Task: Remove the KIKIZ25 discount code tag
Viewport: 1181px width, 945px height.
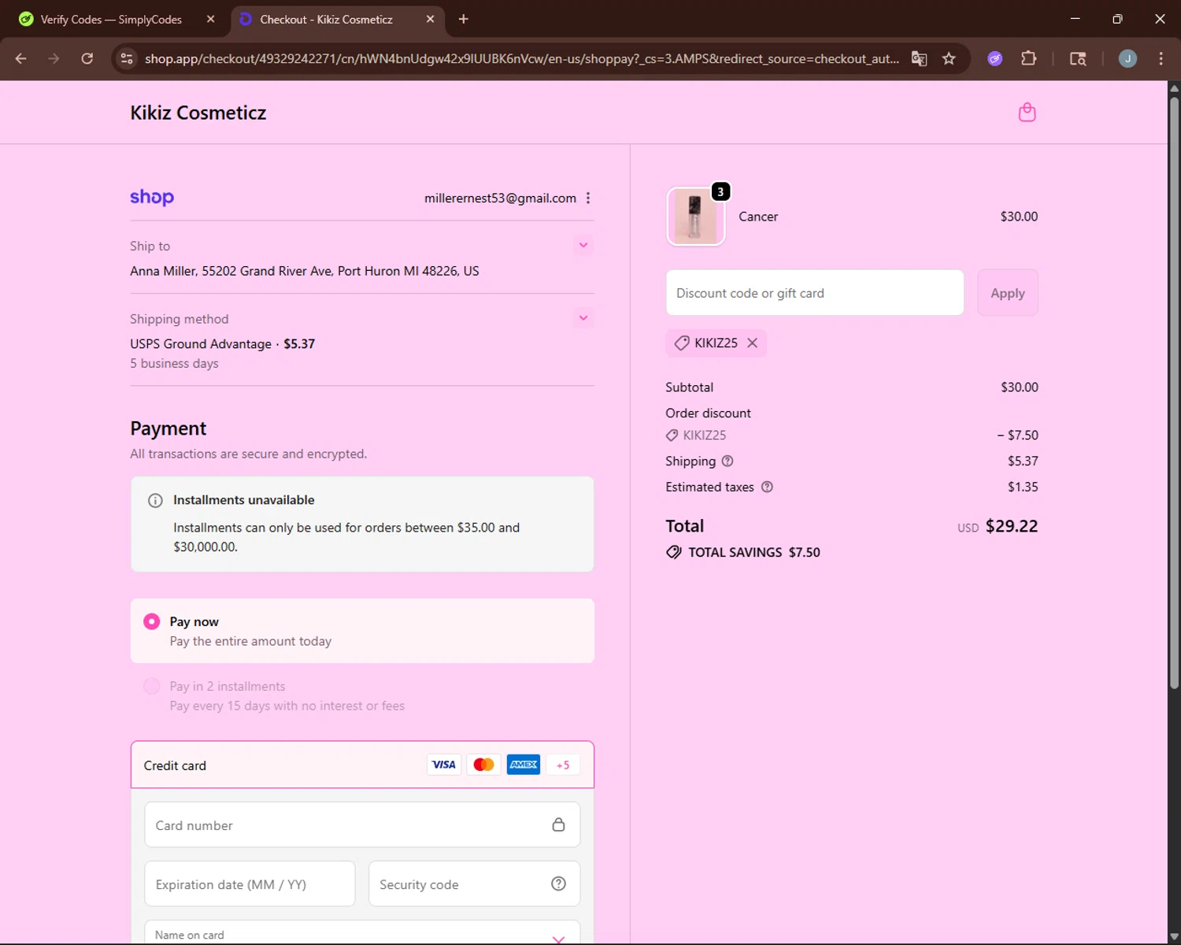Action: tap(753, 343)
